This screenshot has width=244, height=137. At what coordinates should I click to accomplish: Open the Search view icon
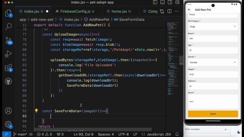coord(8,27)
